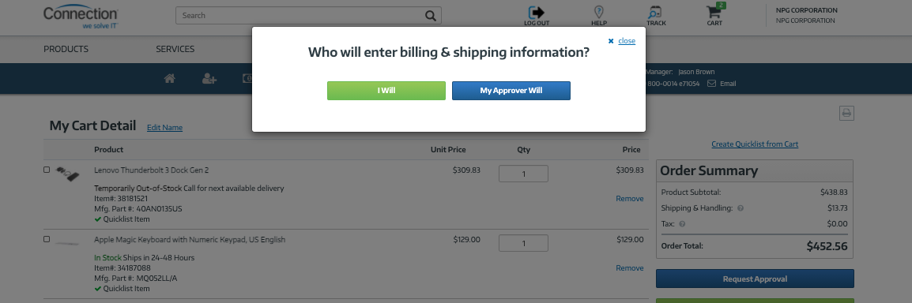Click the Edit Name link
Viewport: 912px width, 303px height.
(x=164, y=128)
